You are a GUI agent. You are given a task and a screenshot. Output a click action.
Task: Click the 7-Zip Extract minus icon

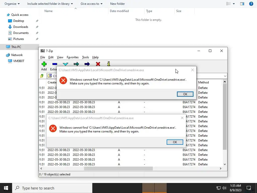click(x=55, y=64)
